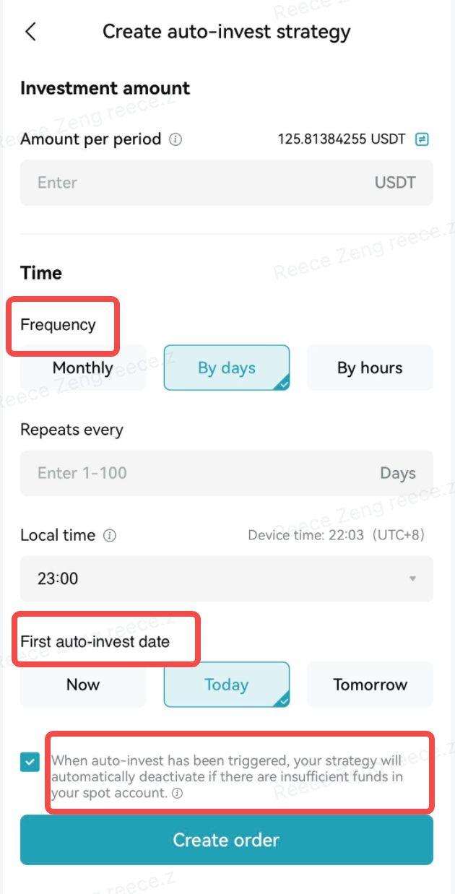Tap the USDT label in the amount field

[394, 183]
